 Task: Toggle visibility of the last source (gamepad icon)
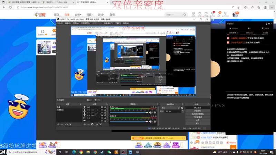tap(102, 121)
